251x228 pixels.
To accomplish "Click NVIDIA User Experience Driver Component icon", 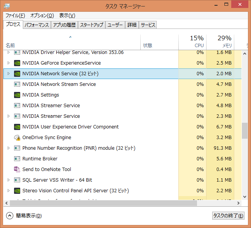I will [17, 127].
